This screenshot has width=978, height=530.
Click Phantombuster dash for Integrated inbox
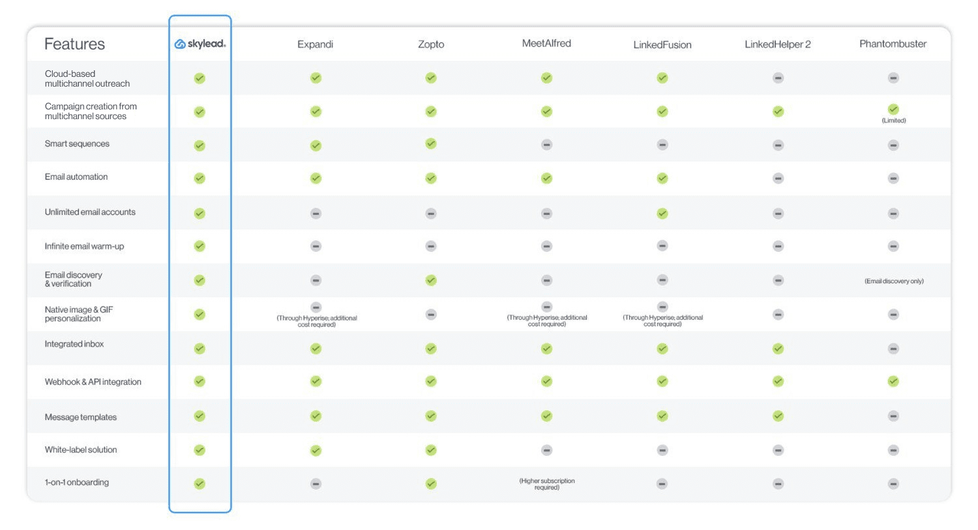pyautogui.click(x=893, y=348)
